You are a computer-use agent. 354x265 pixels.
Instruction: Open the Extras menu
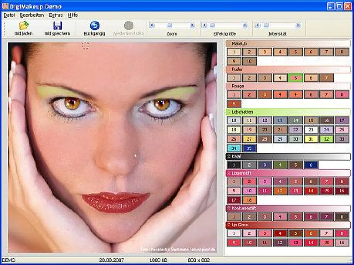tap(55, 15)
